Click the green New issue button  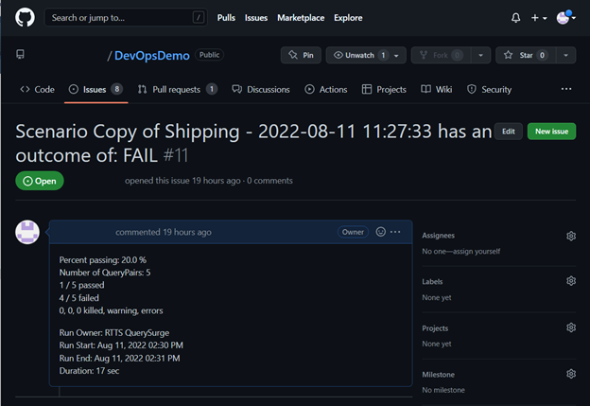(550, 132)
